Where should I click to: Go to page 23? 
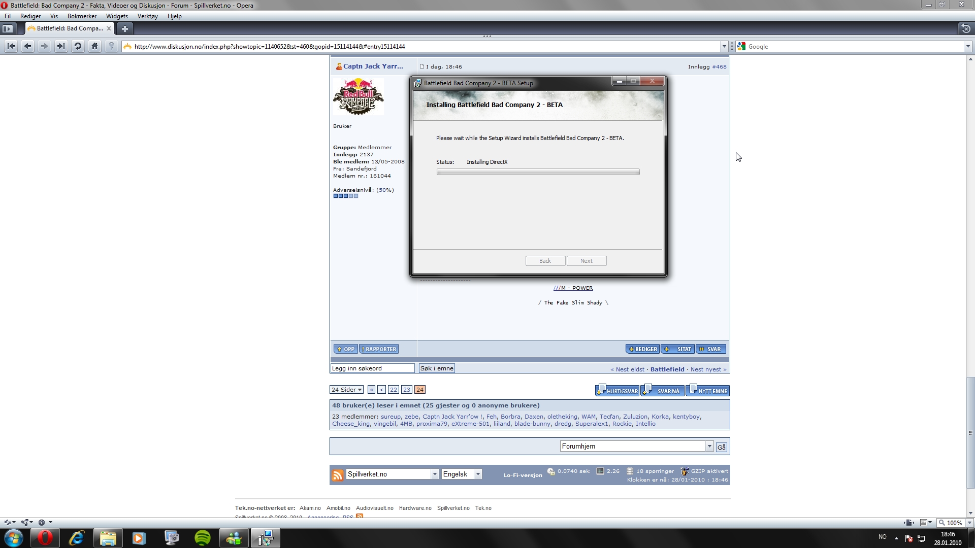(x=406, y=390)
